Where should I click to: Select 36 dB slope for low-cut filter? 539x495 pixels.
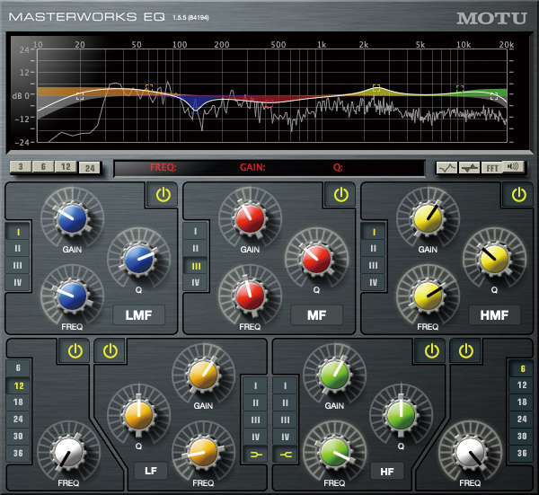[18, 454]
